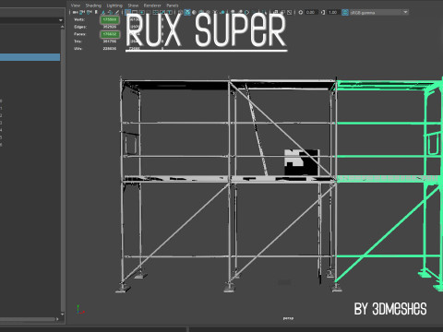Click left panel scrollbar up arrow
Screen dimensions: 443x332
pos(63,27)
